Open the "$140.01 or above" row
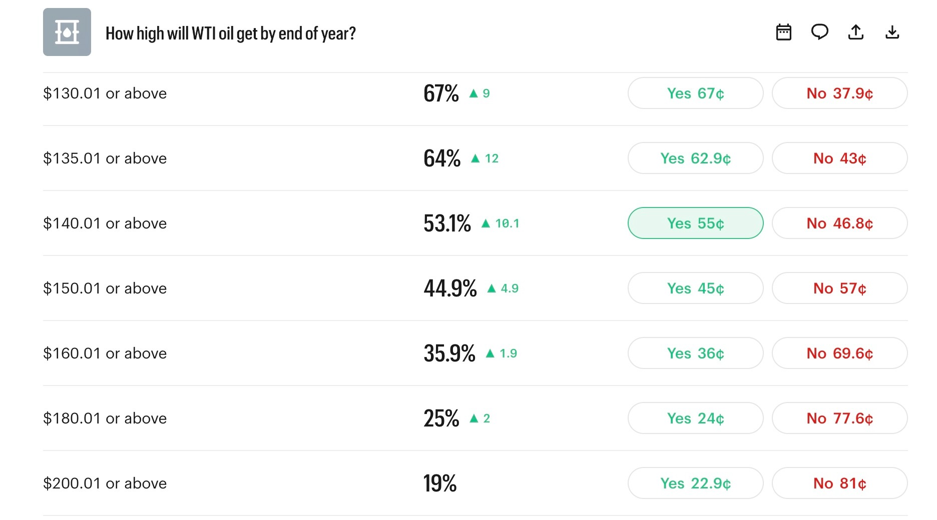Viewport: 937px width, 520px height. click(x=105, y=223)
